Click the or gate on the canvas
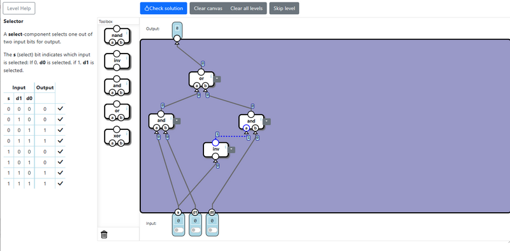 click(x=201, y=79)
